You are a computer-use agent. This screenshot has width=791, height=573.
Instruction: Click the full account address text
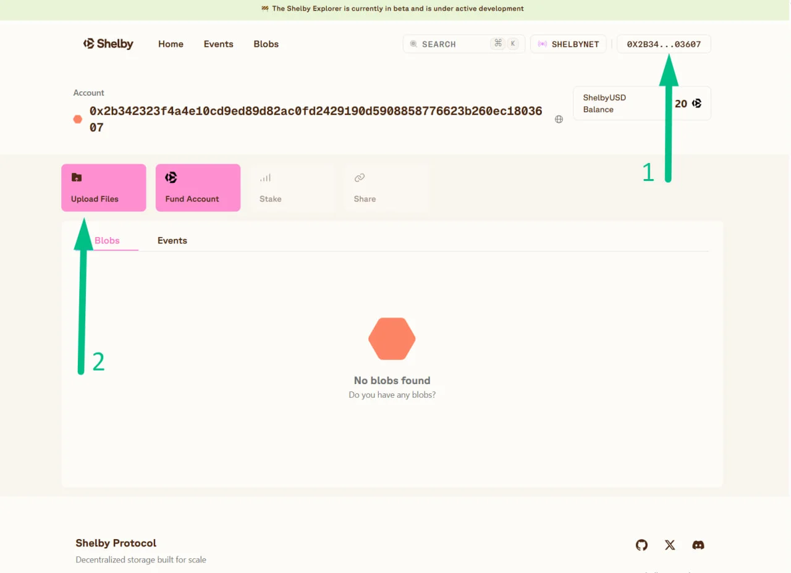(316, 119)
